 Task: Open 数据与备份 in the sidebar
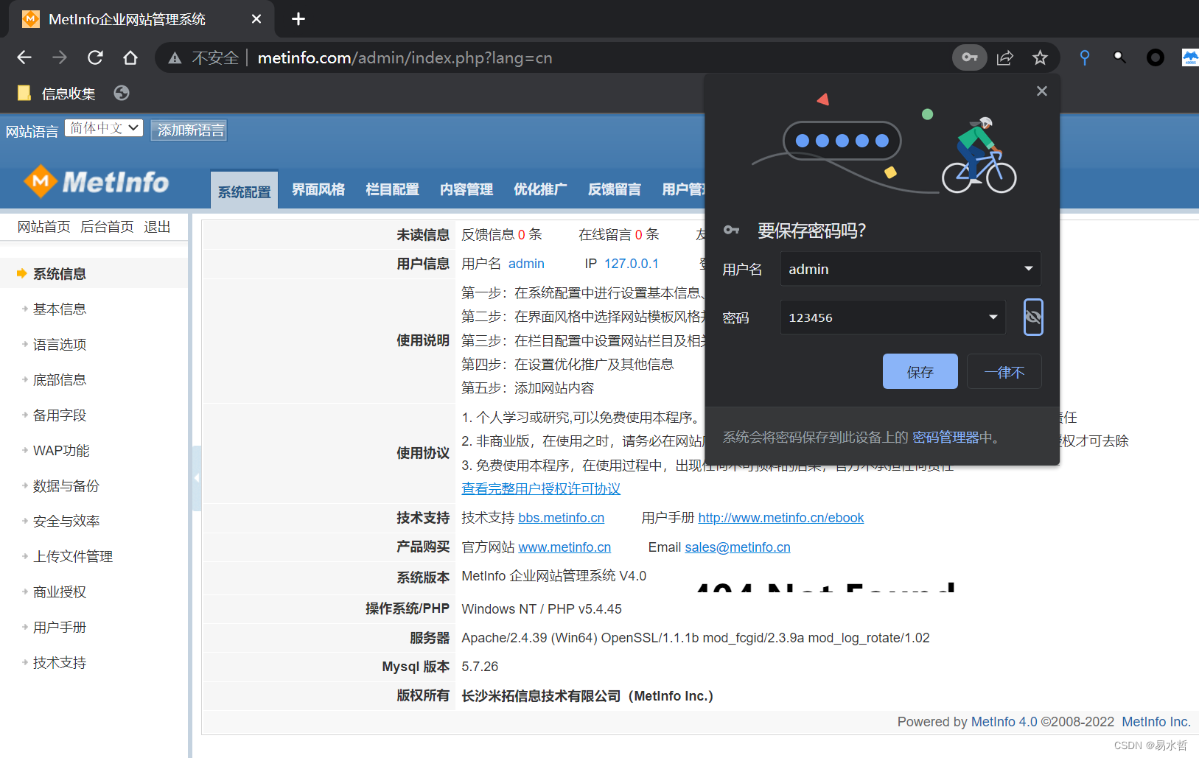click(66, 486)
